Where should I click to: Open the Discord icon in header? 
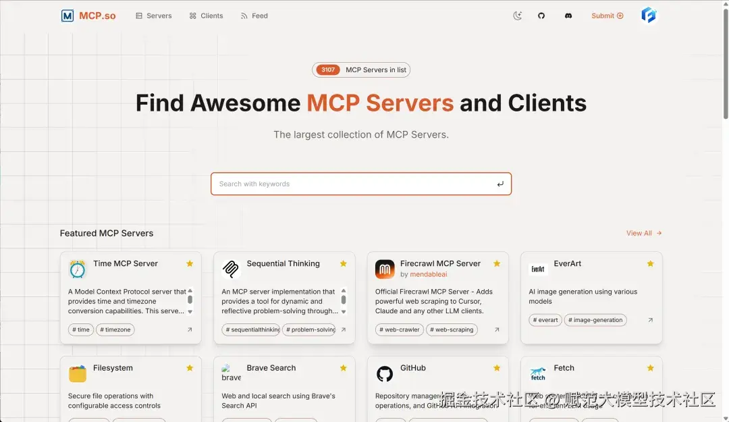click(568, 16)
